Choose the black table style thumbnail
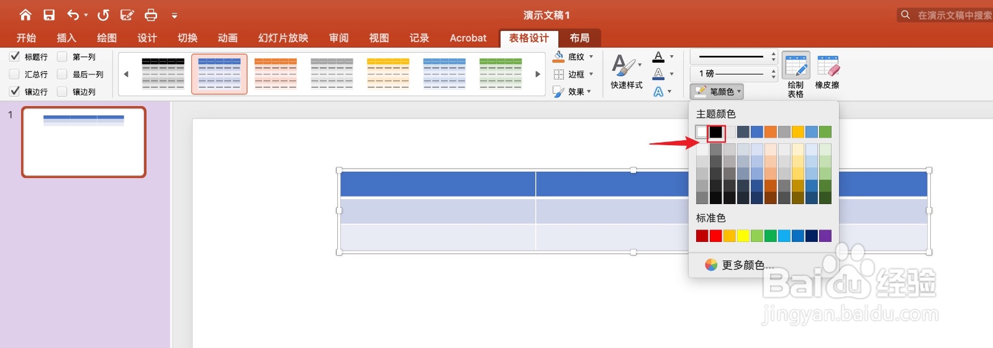The width and height of the screenshot is (993, 348). coord(163,74)
